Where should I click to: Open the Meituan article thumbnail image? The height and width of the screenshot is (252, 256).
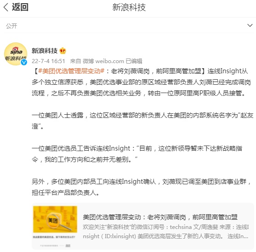pos(55,219)
